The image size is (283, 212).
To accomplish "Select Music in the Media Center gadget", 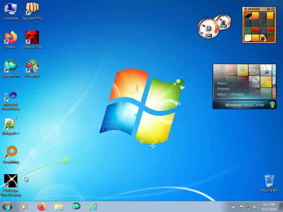I will (222, 83).
